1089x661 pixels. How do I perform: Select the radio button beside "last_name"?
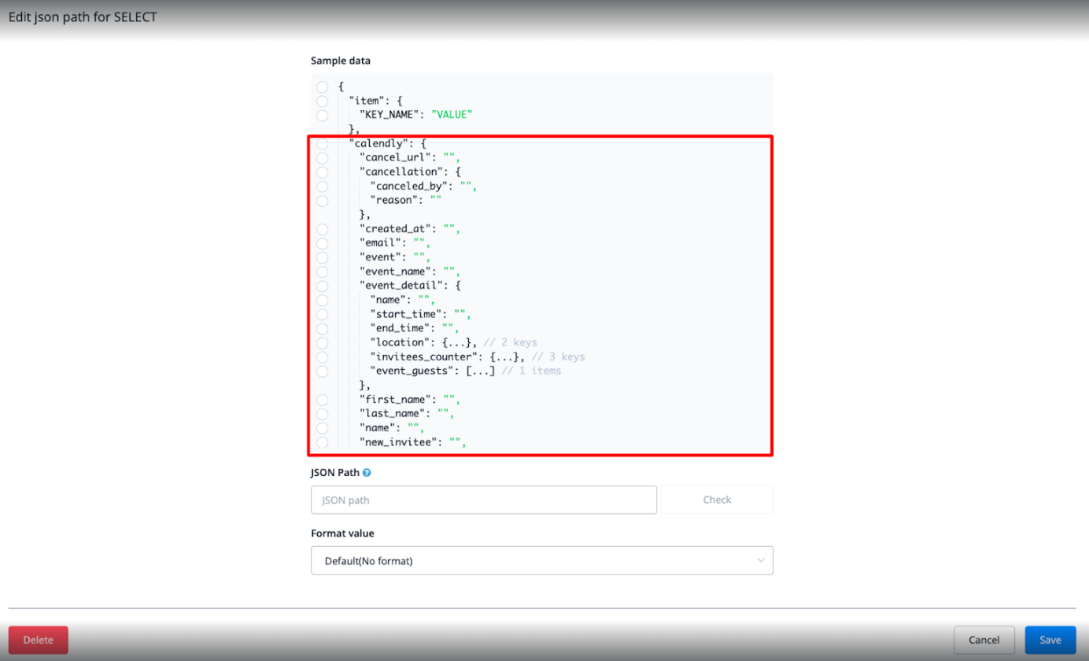[x=322, y=414]
